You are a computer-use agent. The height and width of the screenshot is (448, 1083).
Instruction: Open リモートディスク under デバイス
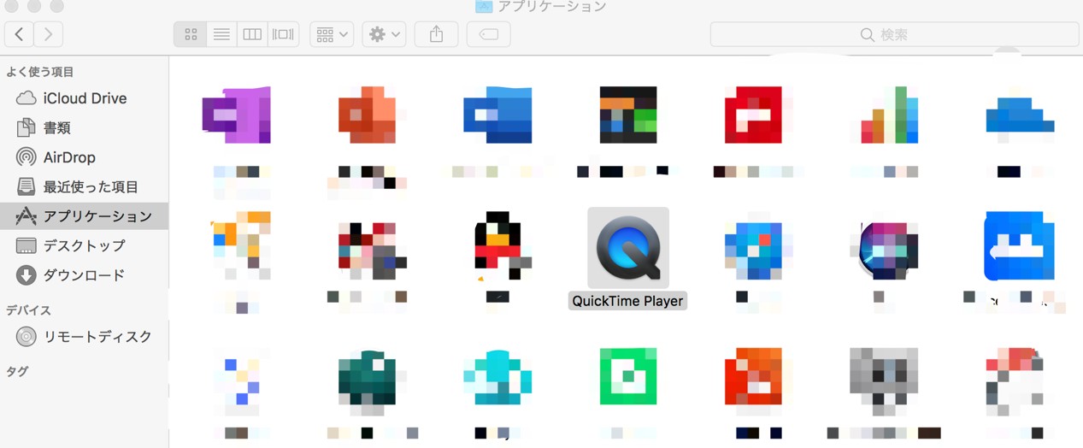point(84,337)
